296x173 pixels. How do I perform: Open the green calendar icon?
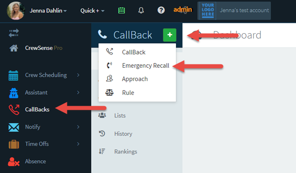(x=121, y=10)
